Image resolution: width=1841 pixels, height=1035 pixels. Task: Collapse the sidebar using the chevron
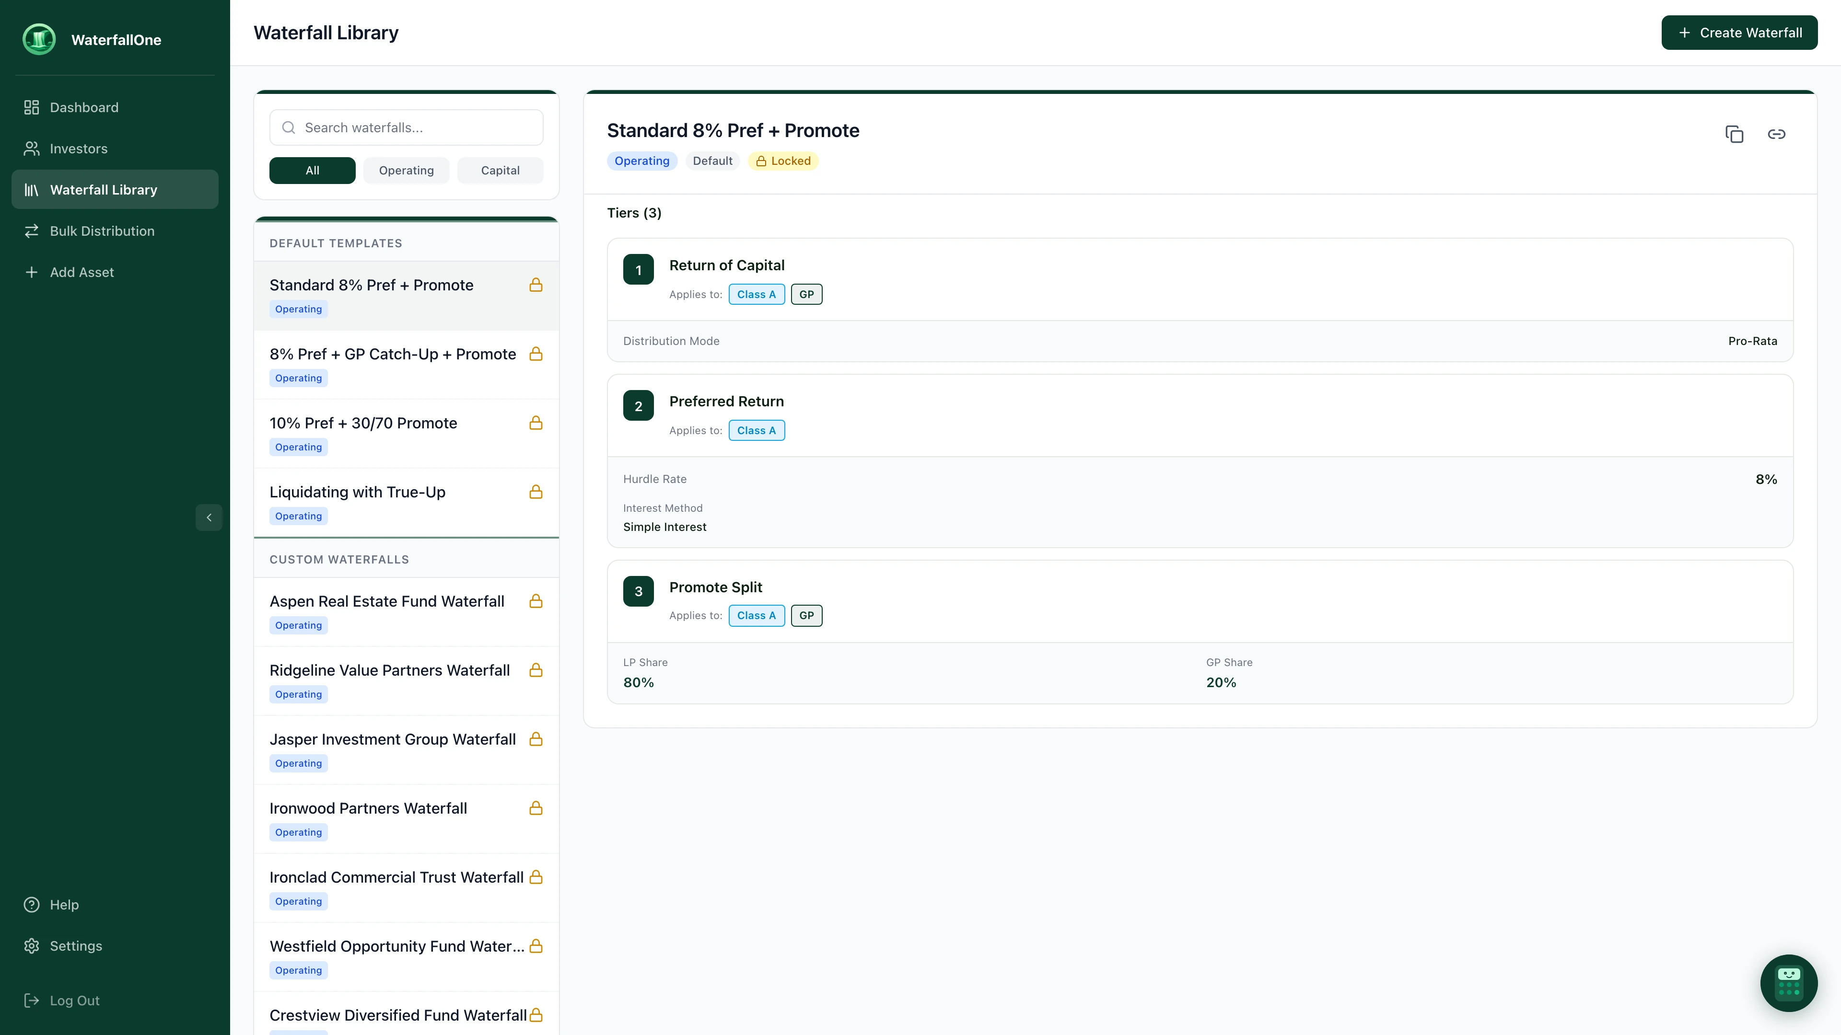209,517
